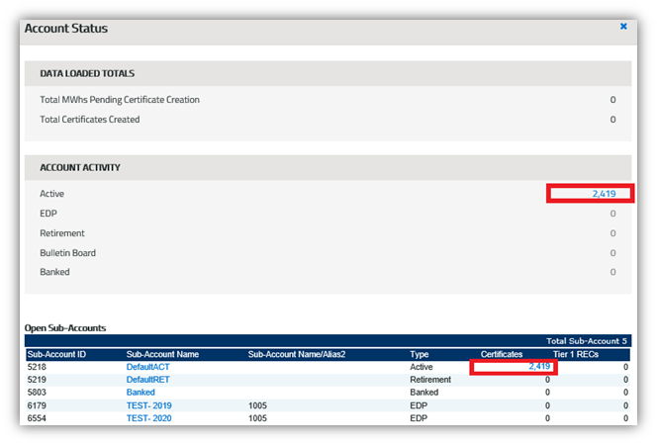Click the Type column header
657x445 pixels.
(420, 353)
